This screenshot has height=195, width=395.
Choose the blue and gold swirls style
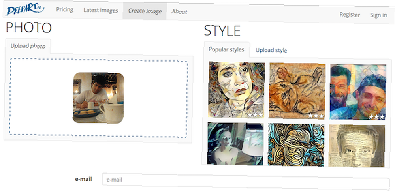coord(296,145)
